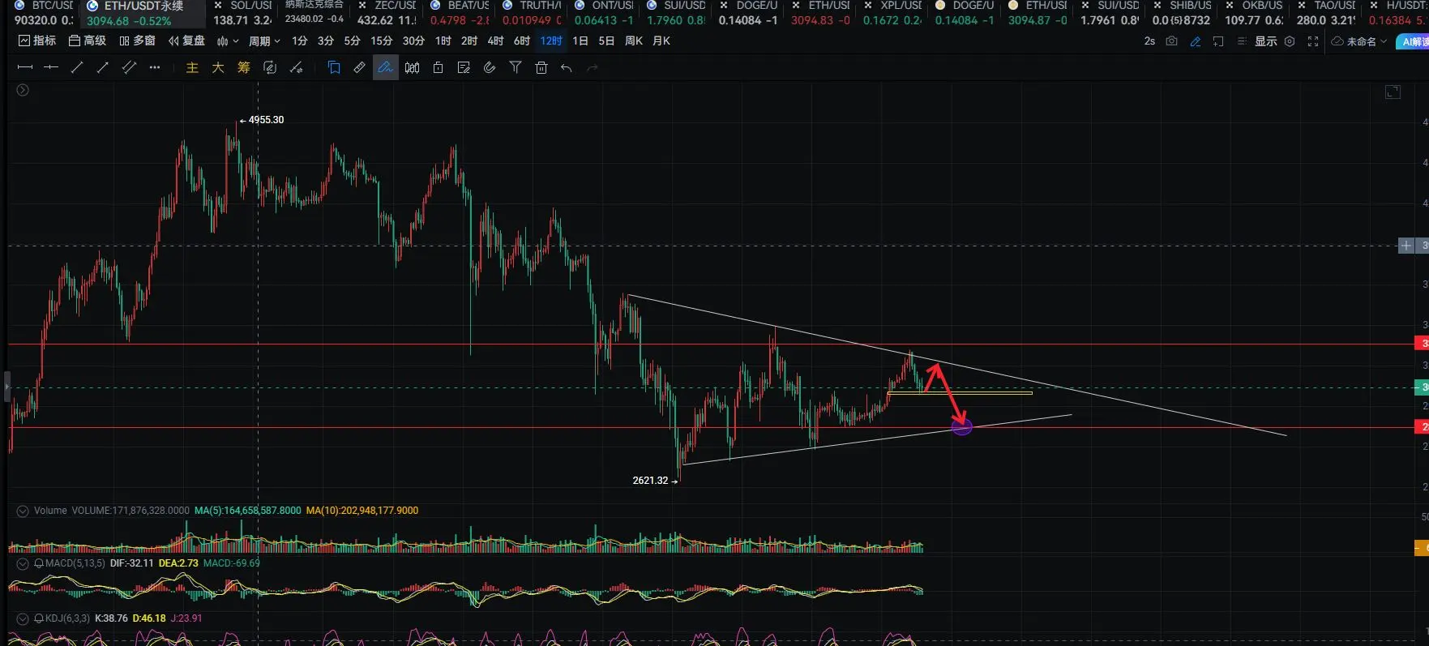The width and height of the screenshot is (1429, 646).
Task: Click the MA(5) volume value text
Action: 248,511
